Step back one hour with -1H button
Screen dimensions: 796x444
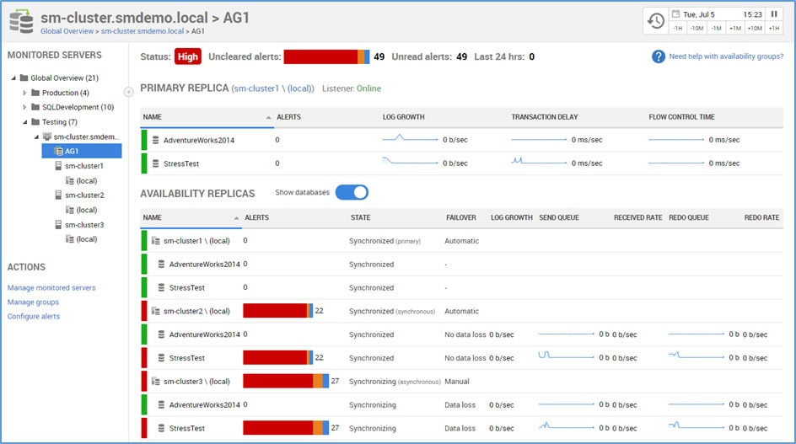(678, 29)
